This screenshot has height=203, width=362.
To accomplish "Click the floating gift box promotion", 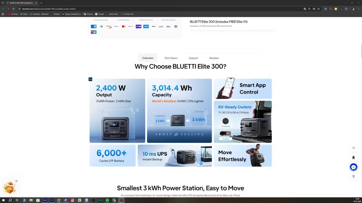I will pos(9,188).
